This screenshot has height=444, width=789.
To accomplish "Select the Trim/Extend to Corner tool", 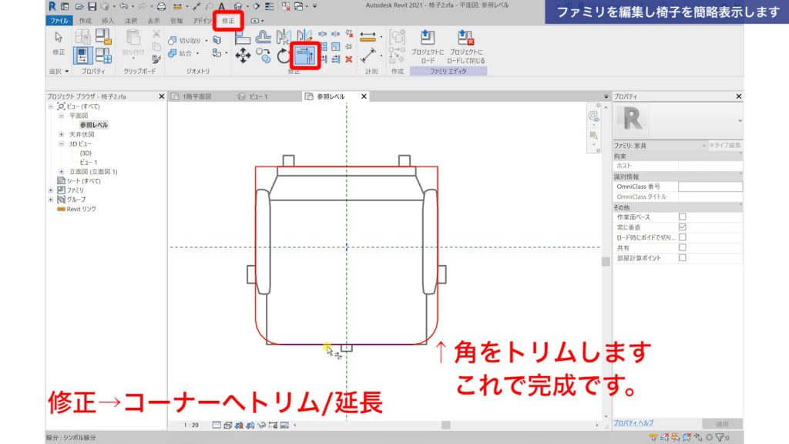I will (306, 55).
